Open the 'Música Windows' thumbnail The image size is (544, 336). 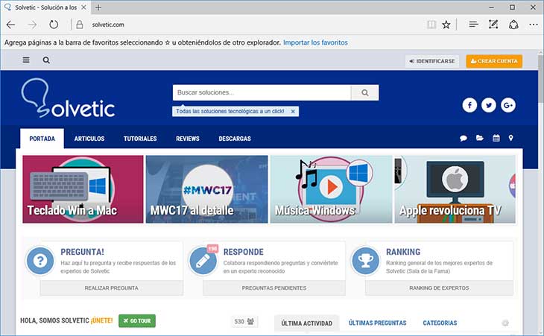[x=331, y=189]
